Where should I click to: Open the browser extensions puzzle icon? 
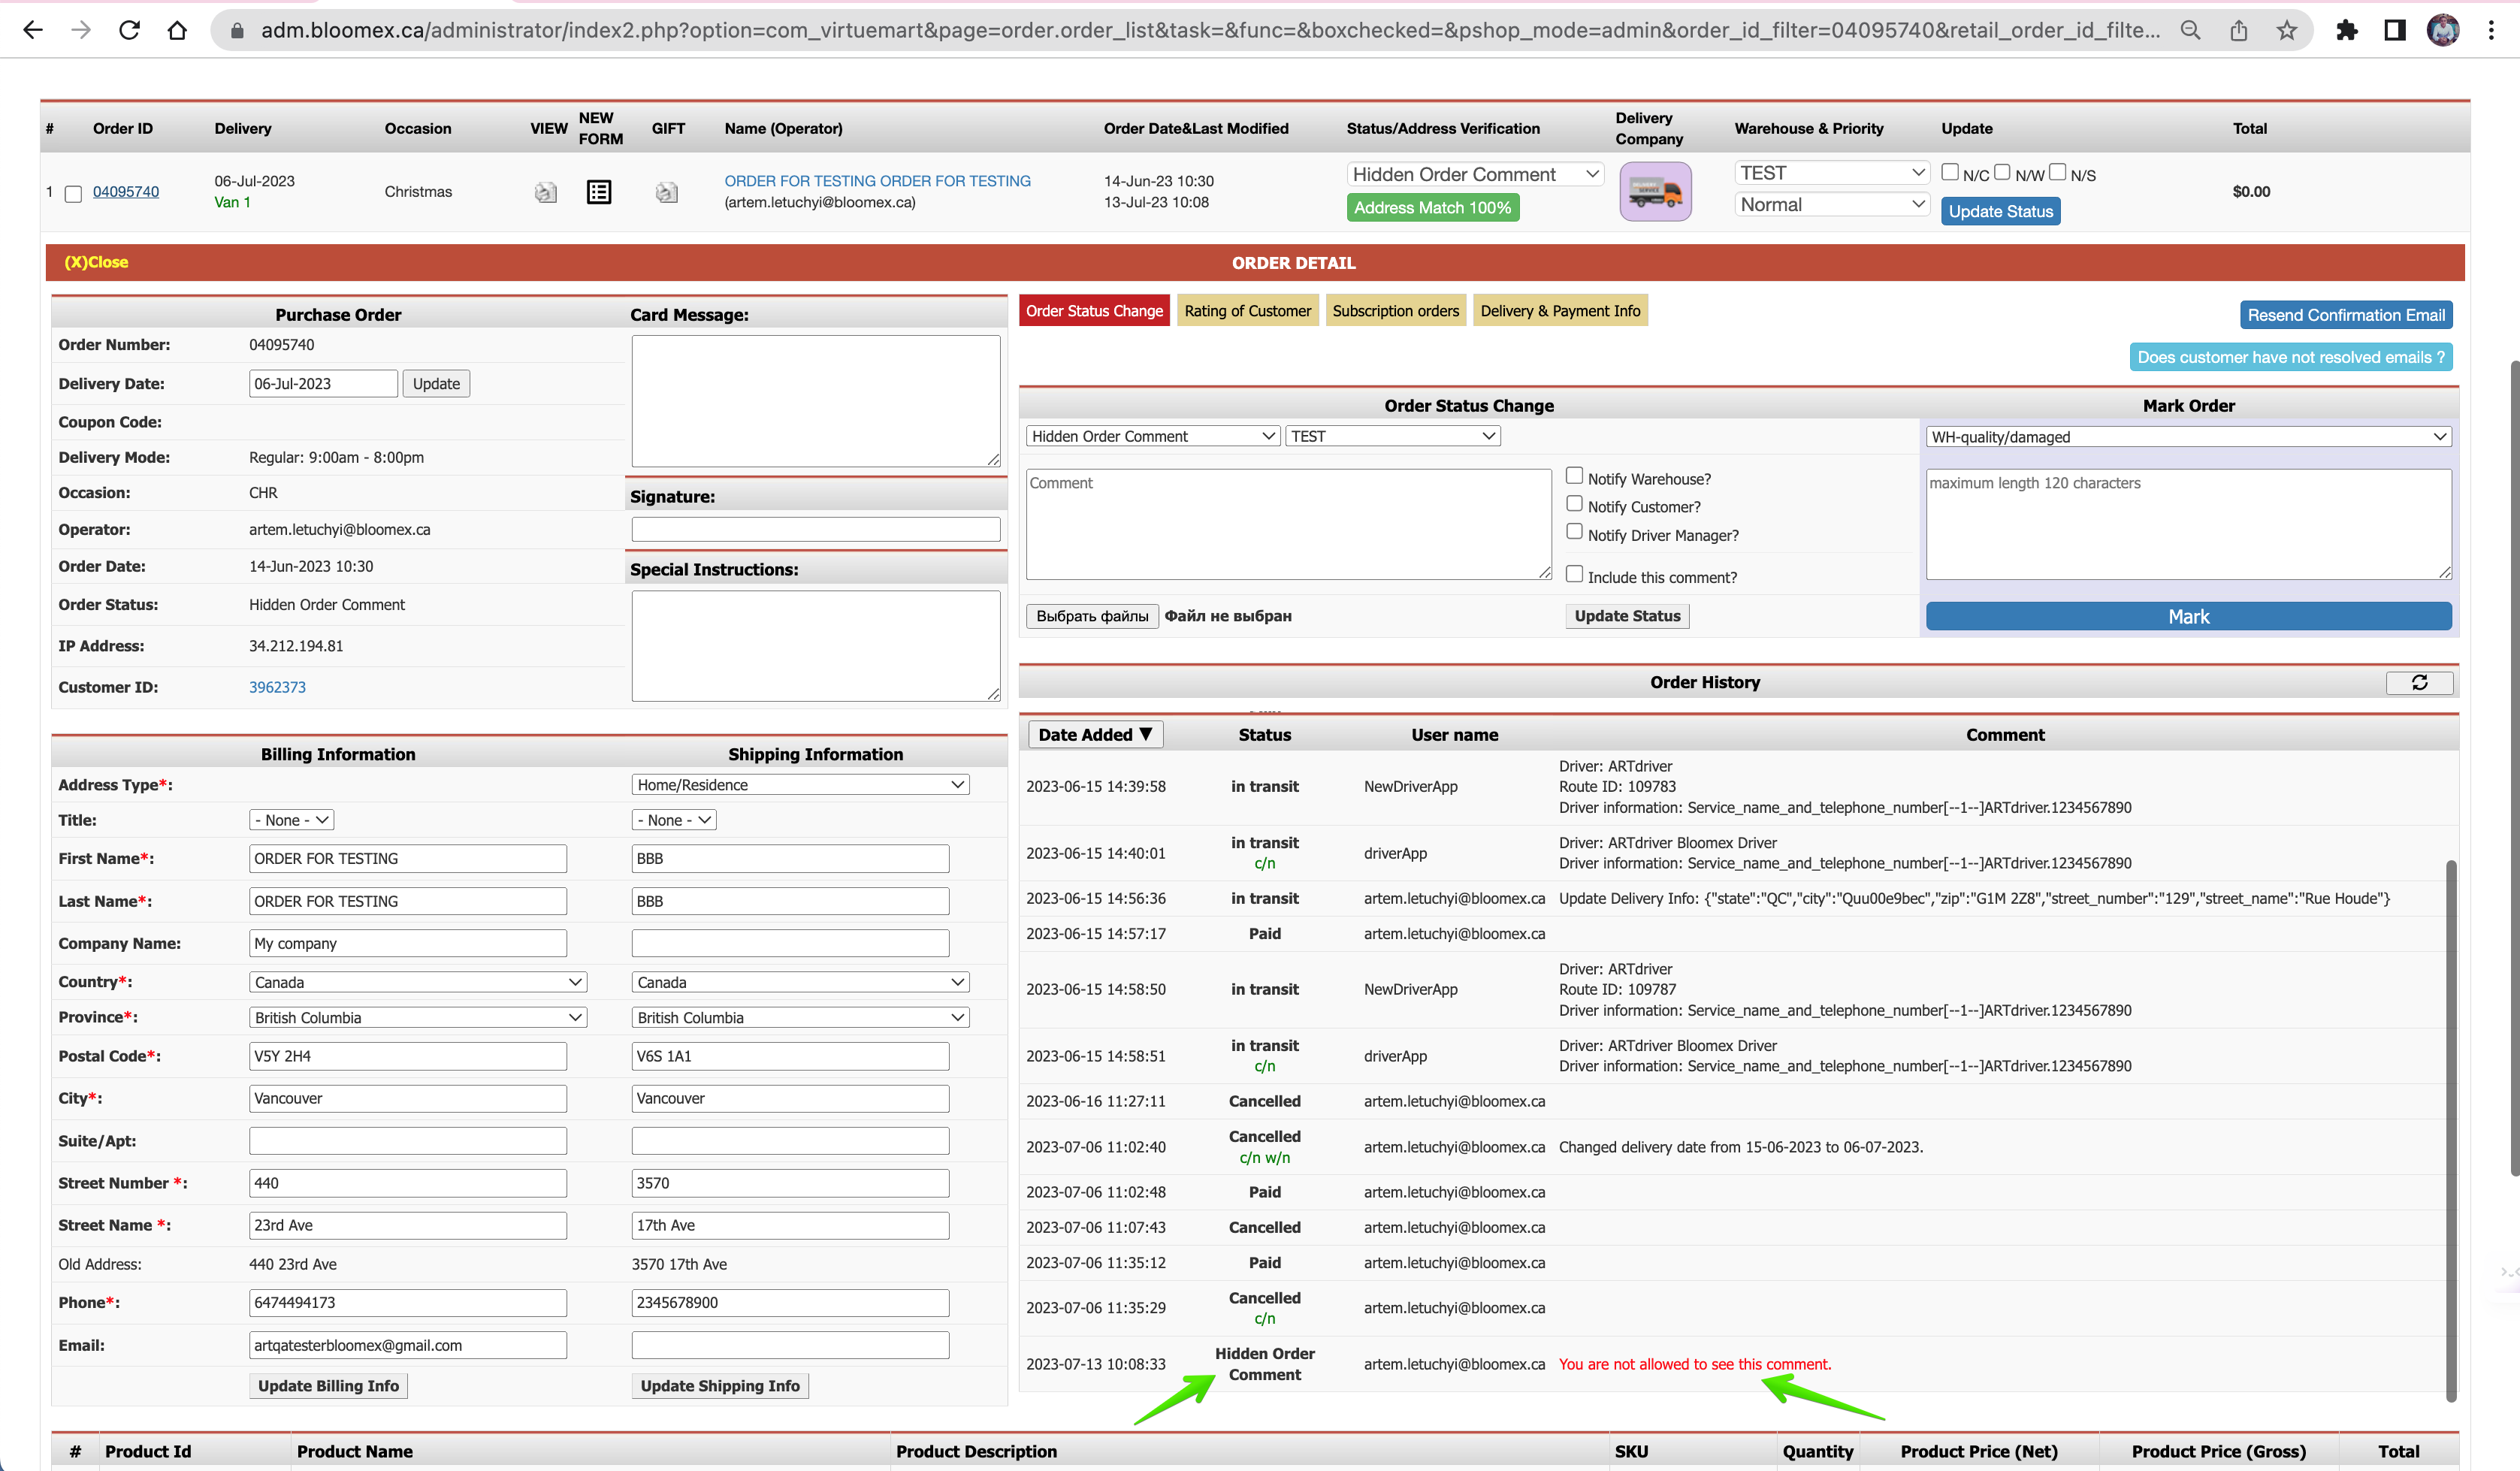pyautogui.click(x=2346, y=30)
